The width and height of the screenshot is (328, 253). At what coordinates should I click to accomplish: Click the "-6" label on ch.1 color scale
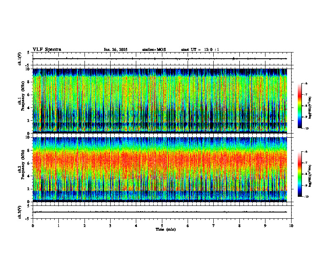(x=306, y=83)
